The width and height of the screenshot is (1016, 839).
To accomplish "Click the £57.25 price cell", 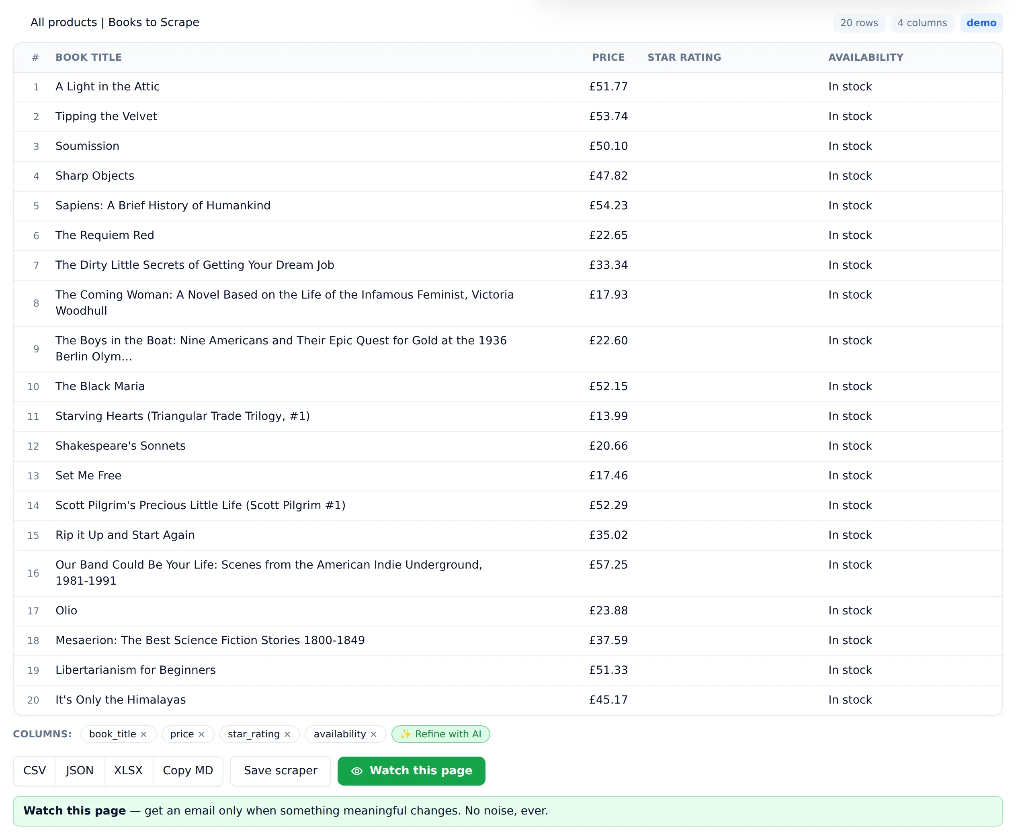I will (608, 565).
